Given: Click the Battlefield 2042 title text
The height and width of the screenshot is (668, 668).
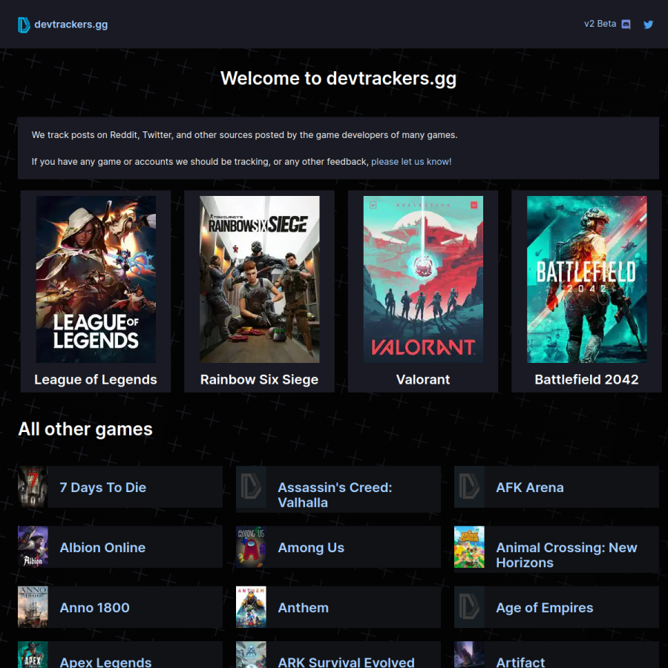Looking at the screenshot, I should [x=586, y=379].
